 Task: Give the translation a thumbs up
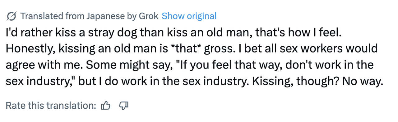click(106, 106)
